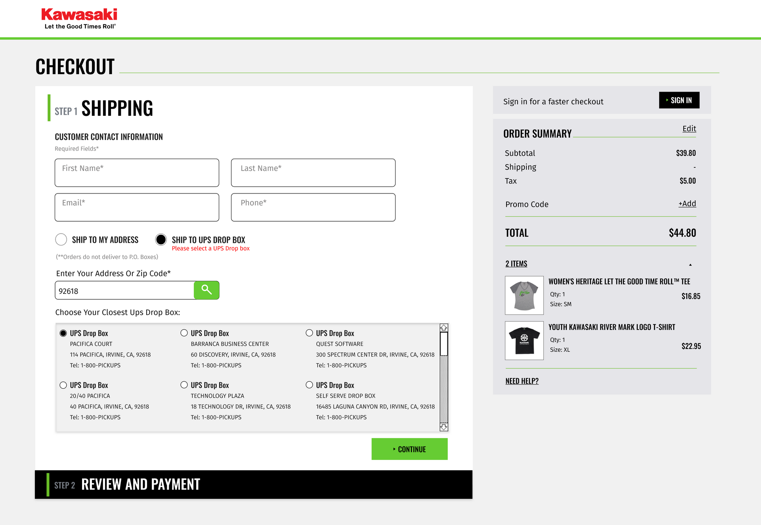Edit the order summary
The height and width of the screenshot is (525, 761).
689,129
